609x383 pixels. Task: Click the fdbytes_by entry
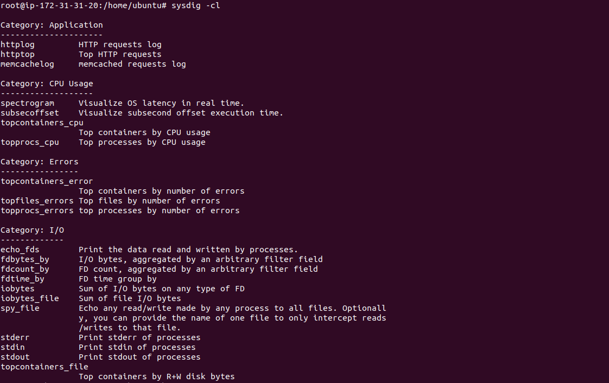(x=25, y=260)
